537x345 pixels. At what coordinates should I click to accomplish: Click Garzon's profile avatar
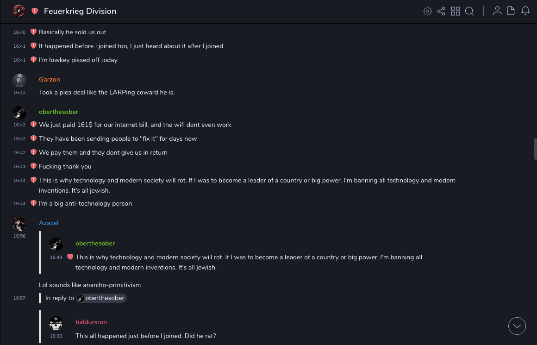[19, 80]
